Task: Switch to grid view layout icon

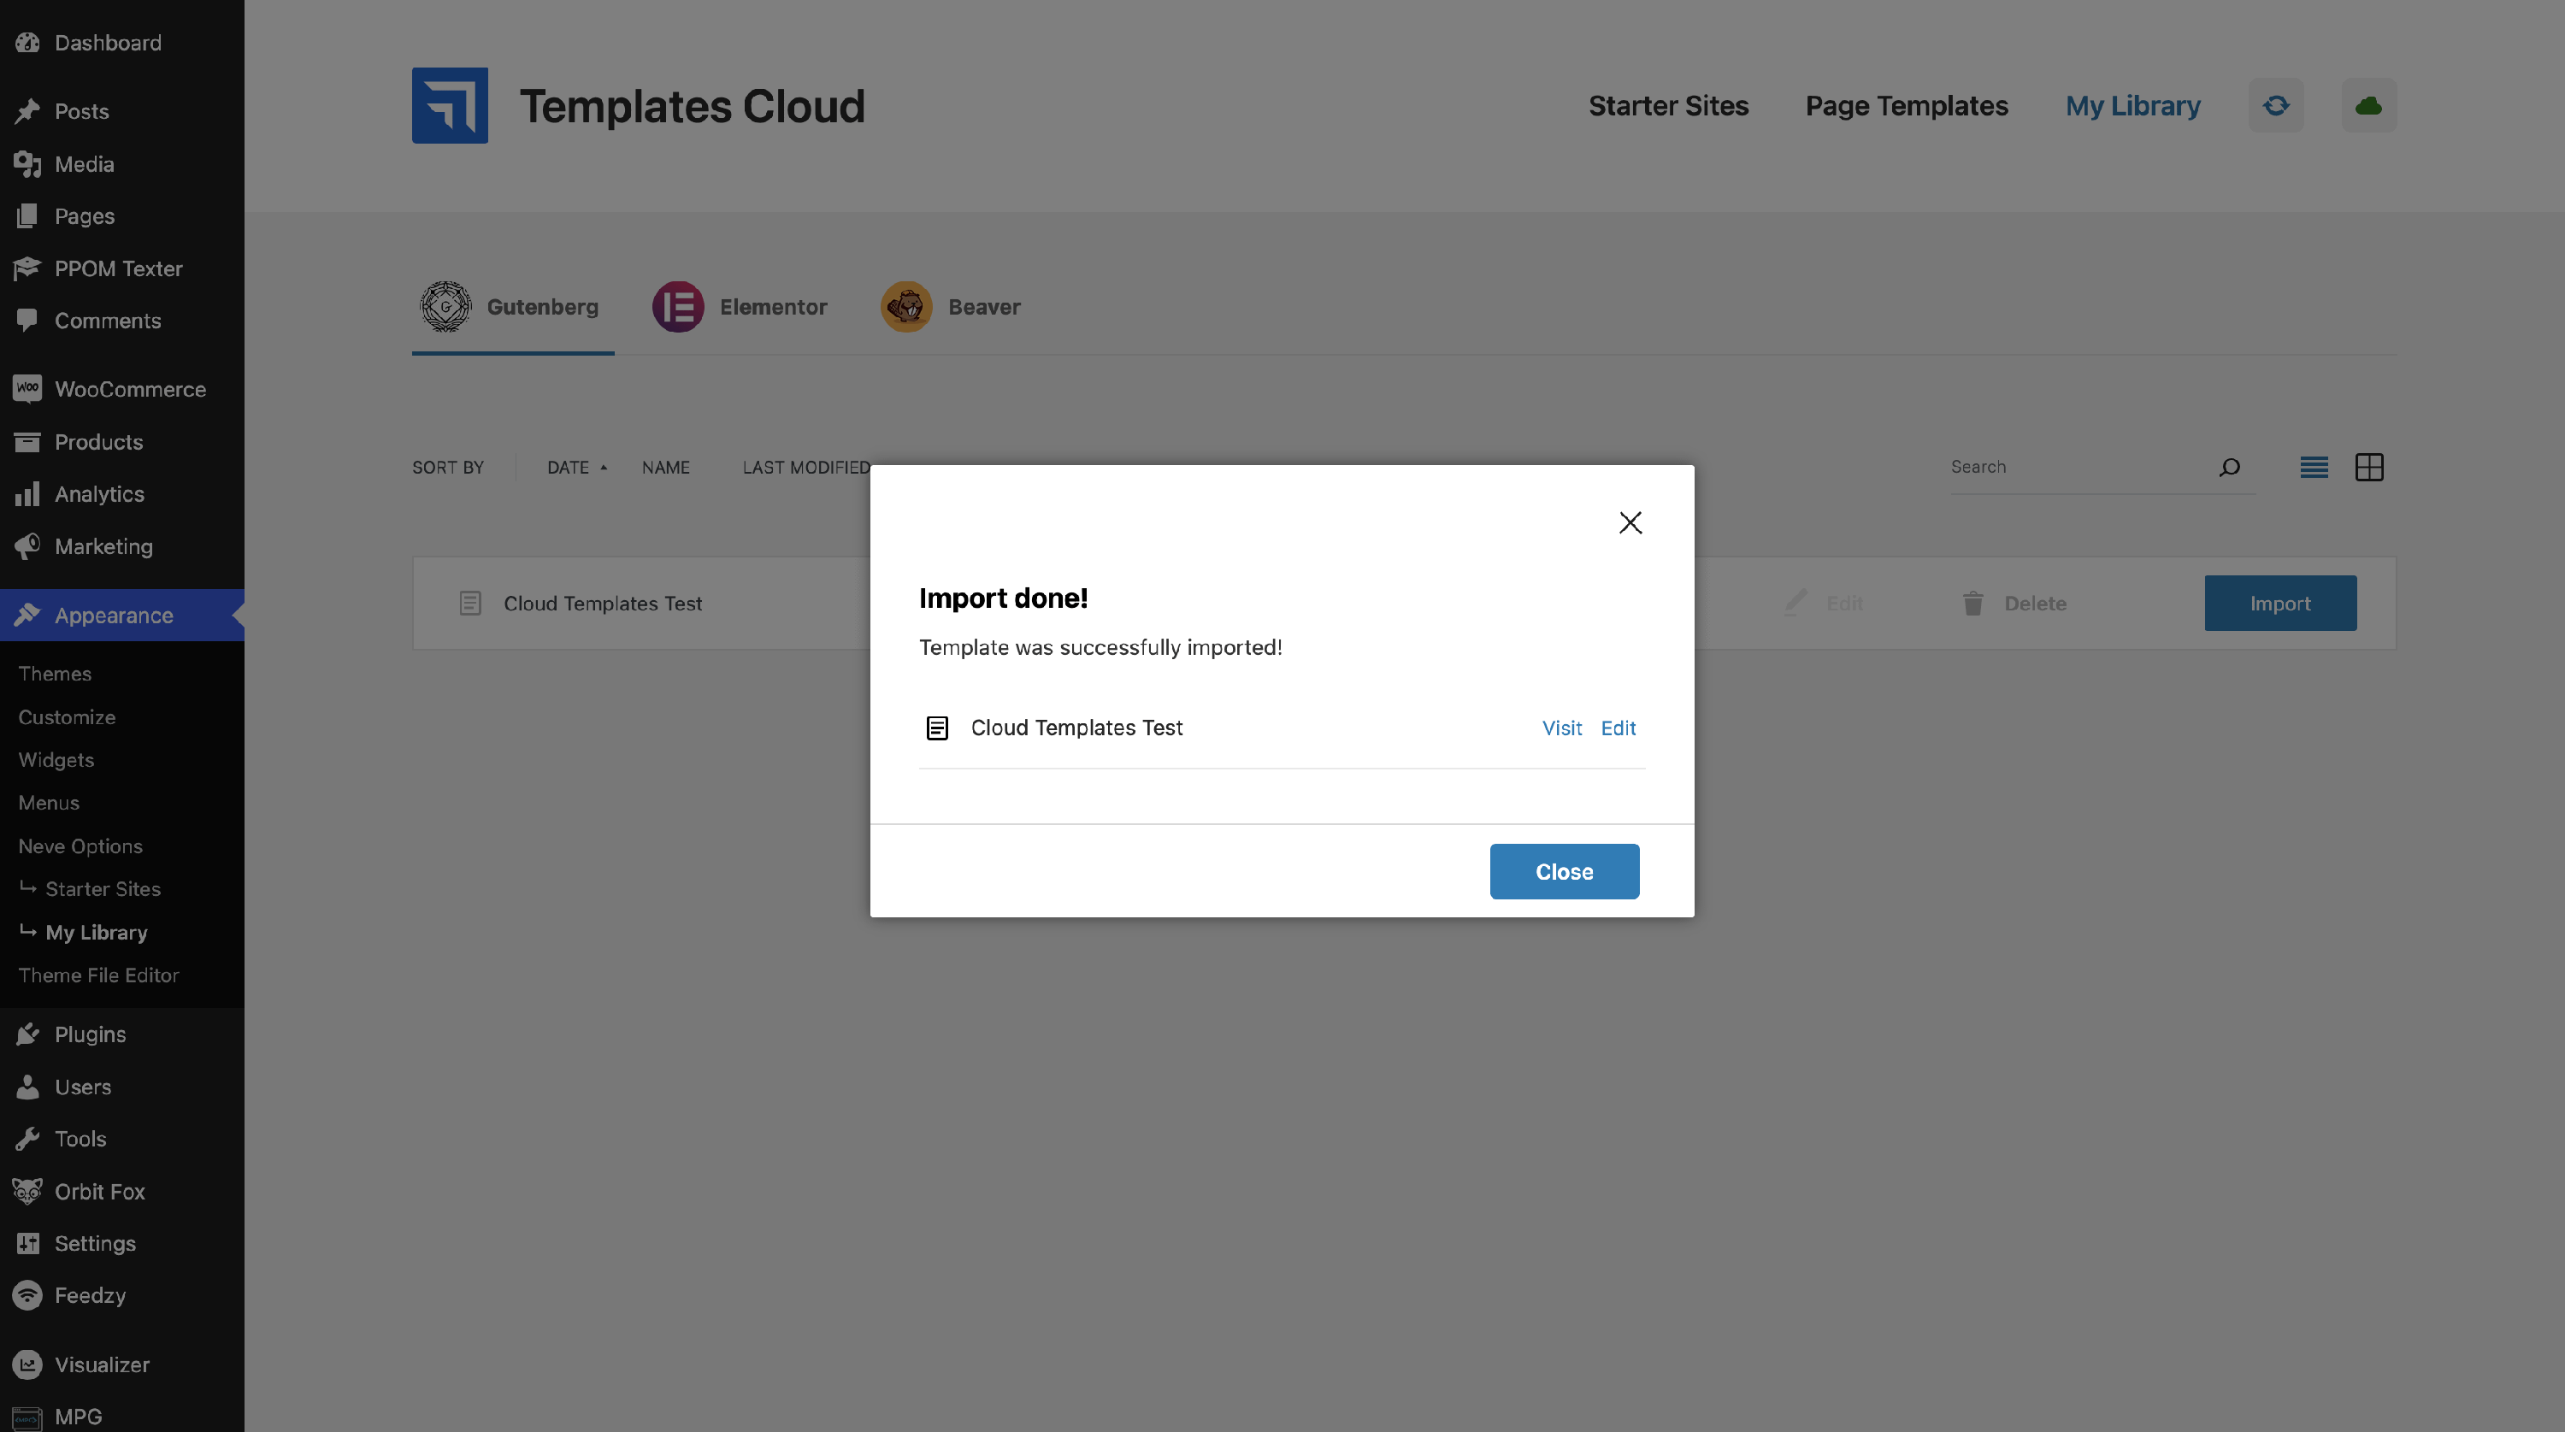Action: tap(2369, 467)
